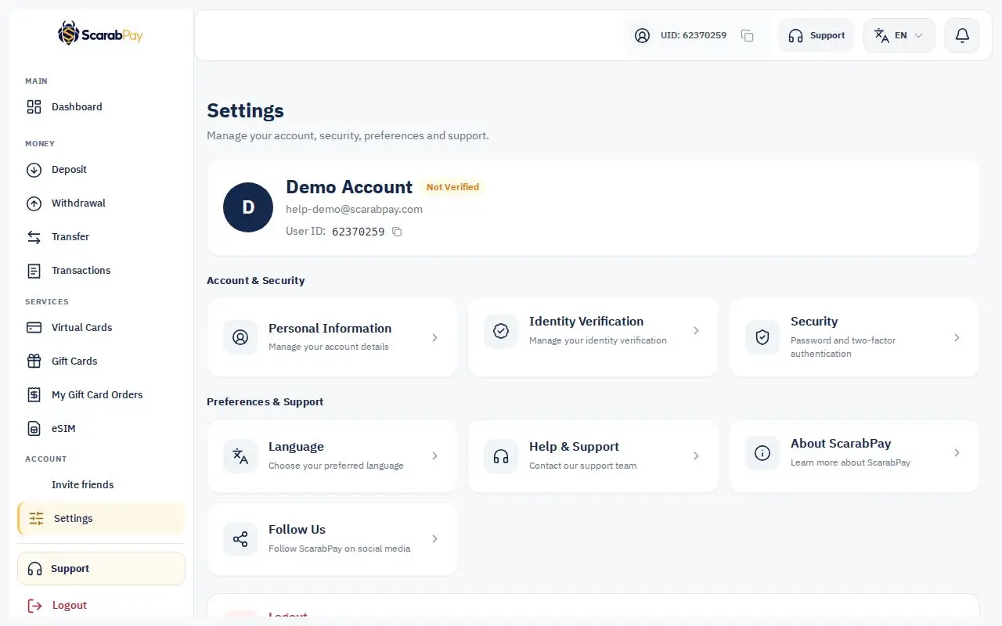The width and height of the screenshot is (1002, 626).
Task: Click the Follow Us card title
Action: (297, 530)
